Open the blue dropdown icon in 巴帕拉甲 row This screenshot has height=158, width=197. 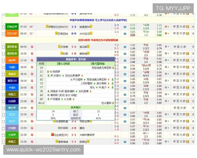(x=125, y=27)
